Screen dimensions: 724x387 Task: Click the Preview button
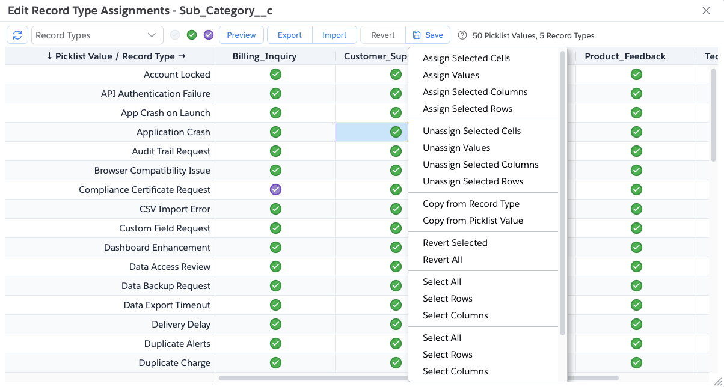[241, 35]
